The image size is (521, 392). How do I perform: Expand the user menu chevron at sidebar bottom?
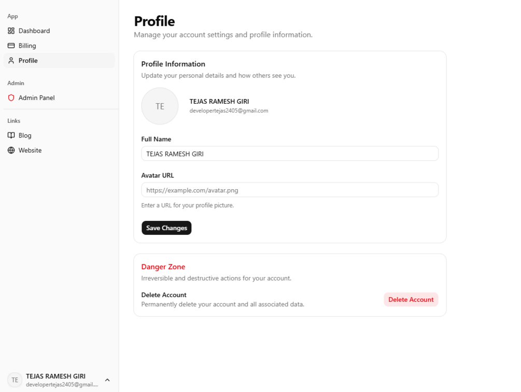point(107,380)
